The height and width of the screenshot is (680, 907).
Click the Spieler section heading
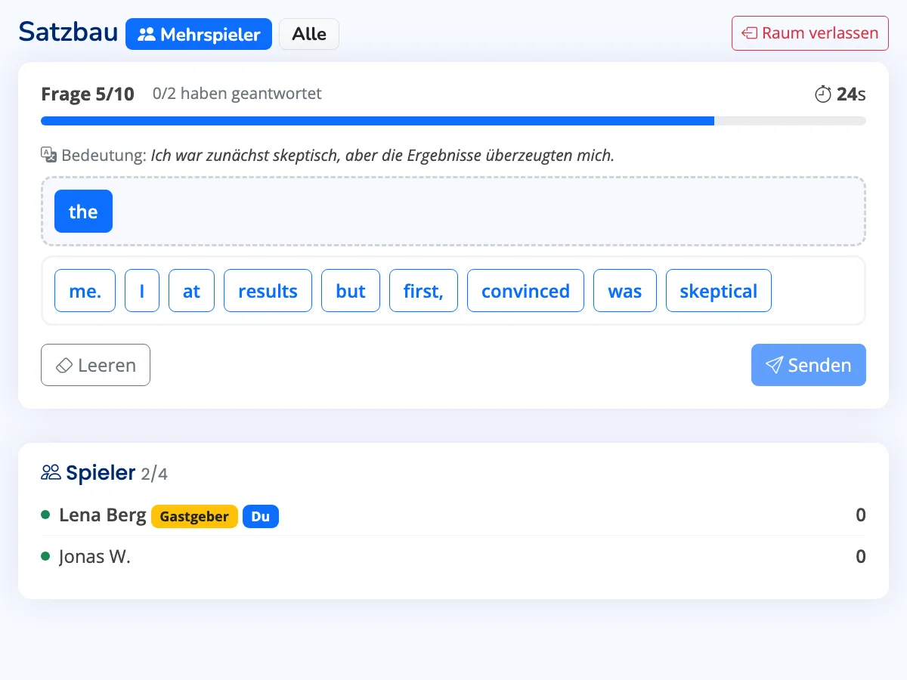101,473
